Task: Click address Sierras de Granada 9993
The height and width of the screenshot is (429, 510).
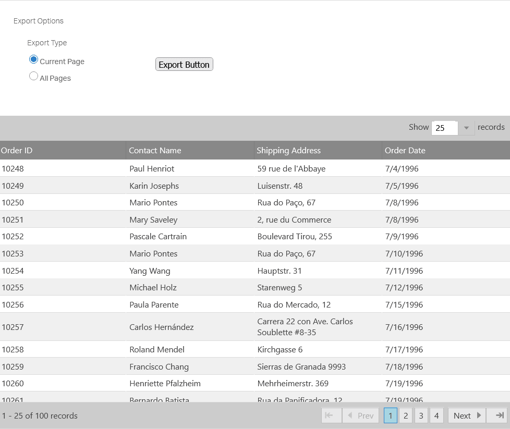Action: tap(301, 367)
